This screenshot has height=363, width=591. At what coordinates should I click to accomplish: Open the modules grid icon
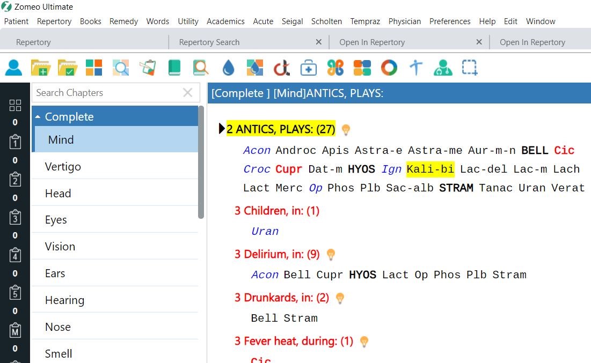[93, 68]
